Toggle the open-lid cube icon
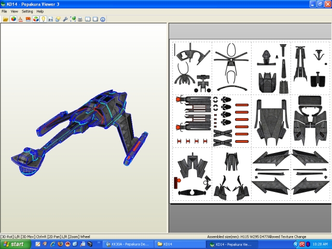 (36, 19)
